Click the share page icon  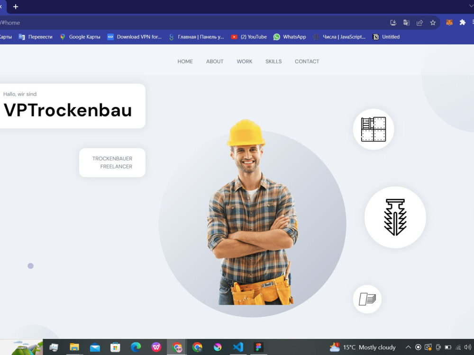click(419, 23)
